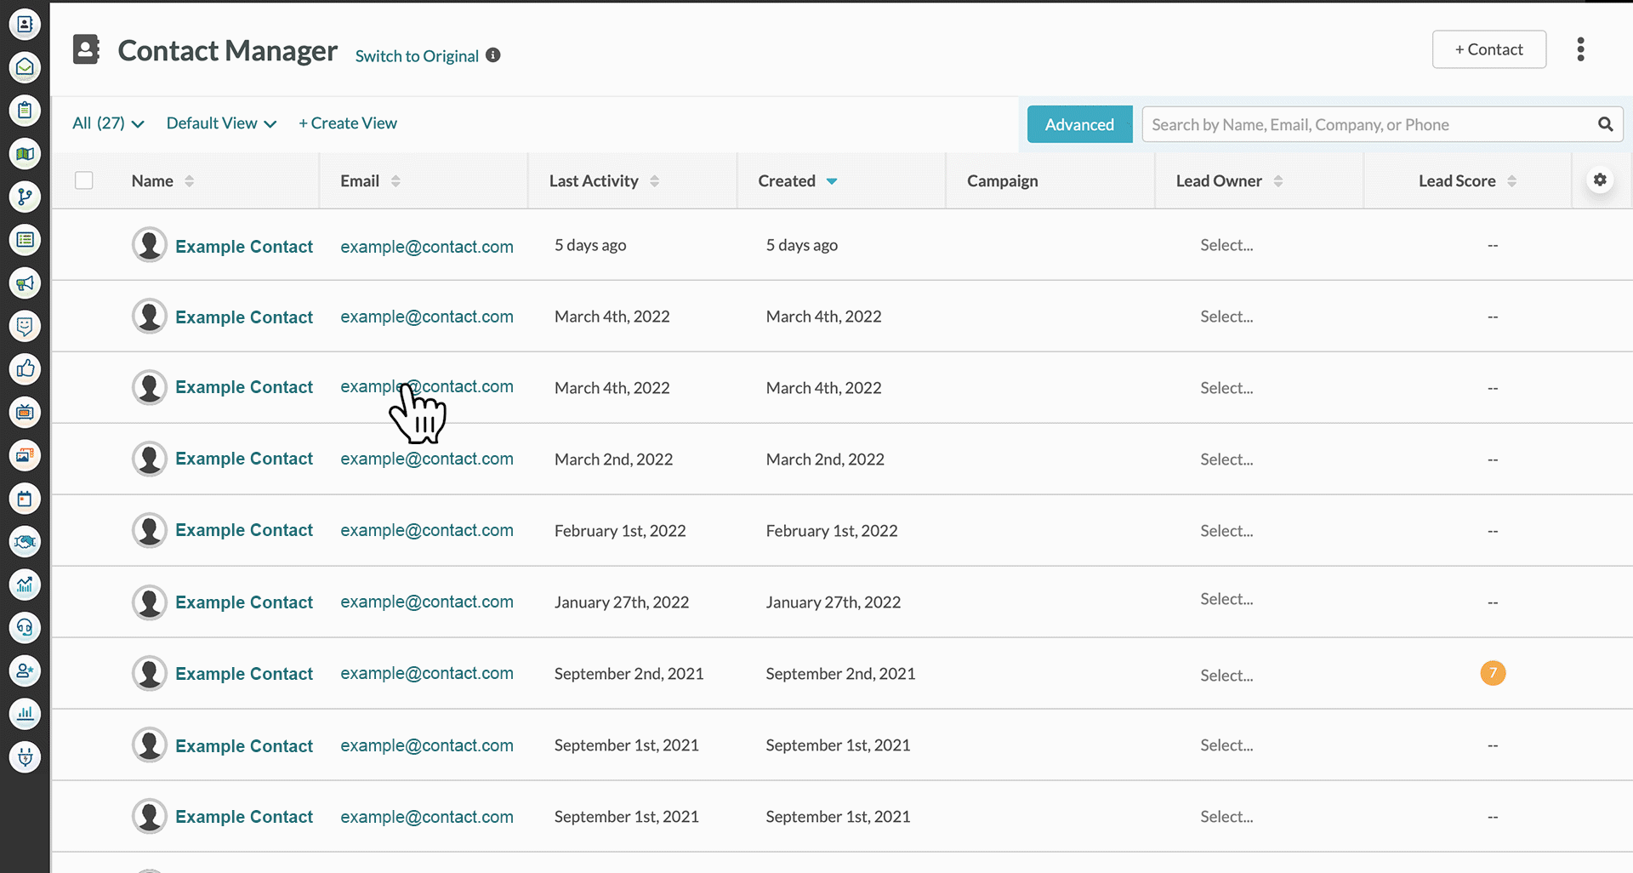Open the contacts address book sidebar icon
This screenshot has height=873, width=1633.
tap(25, 24)
